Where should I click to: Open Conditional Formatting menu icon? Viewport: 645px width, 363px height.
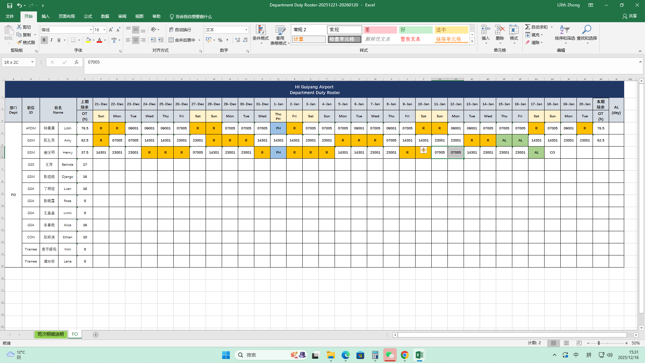260,31
